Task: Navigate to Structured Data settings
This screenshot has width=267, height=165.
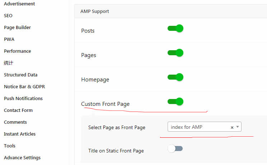Action: 20,75
